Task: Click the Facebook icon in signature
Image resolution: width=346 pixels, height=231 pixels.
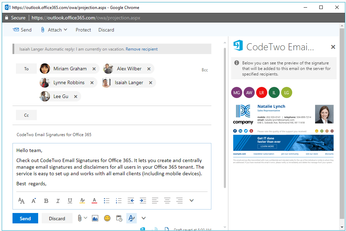Action: coord(235,131)
